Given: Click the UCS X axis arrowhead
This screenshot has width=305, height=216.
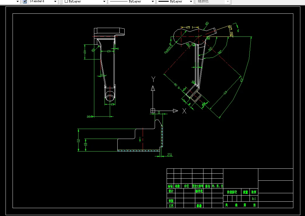Looking at the screenshot, I should tap(175, 111).
